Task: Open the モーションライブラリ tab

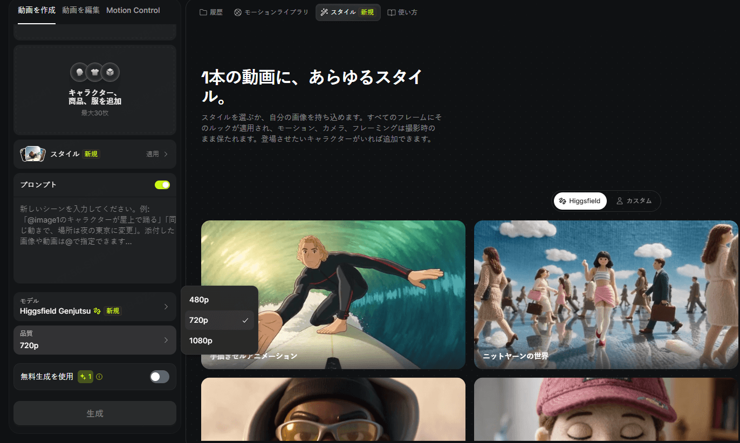Action: 271,12
